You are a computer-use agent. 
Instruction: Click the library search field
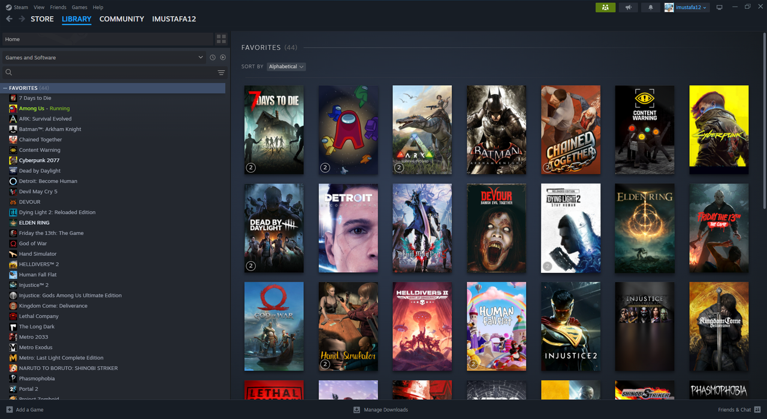pyautogui.click(x=114, y=73)
